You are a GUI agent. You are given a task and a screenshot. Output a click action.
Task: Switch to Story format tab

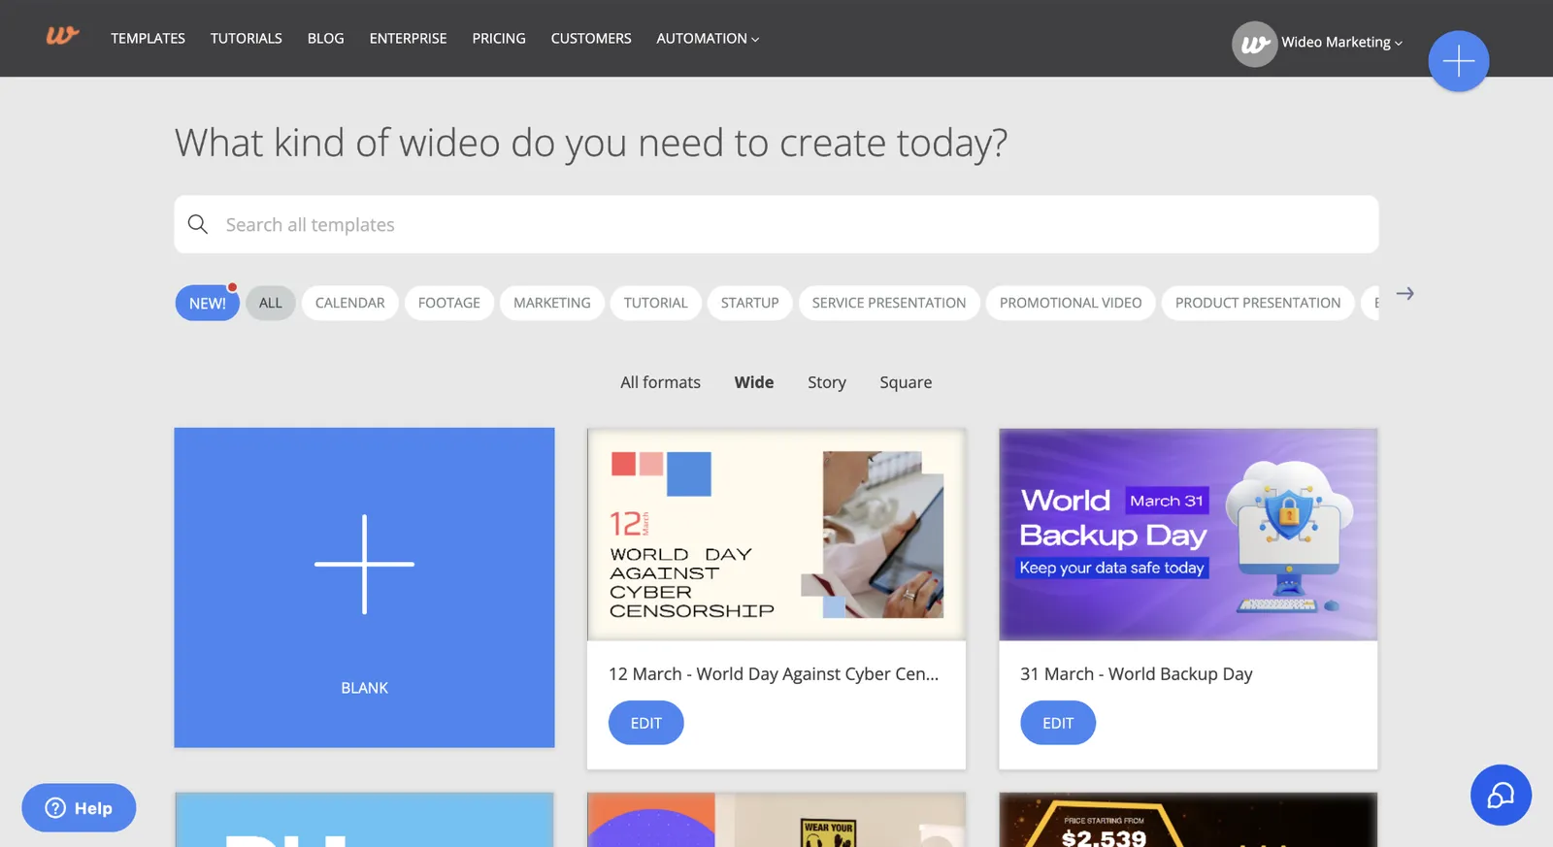click(x=827, y=382)
